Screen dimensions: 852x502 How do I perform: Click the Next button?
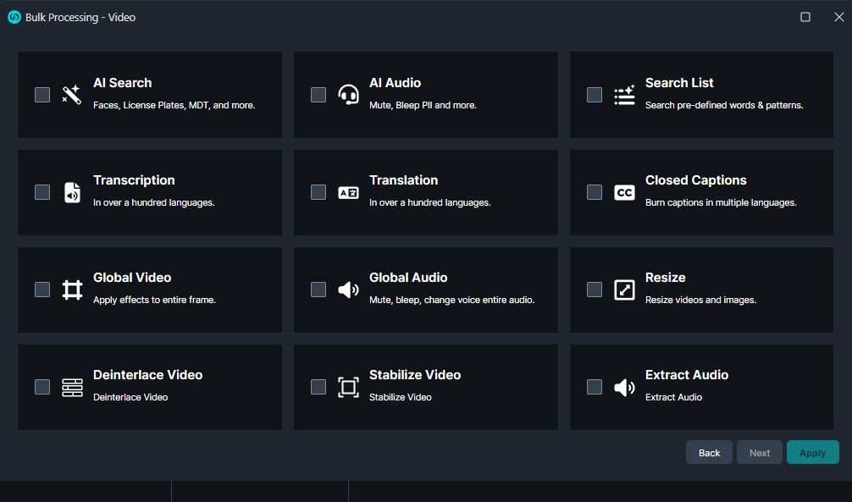pos(760,453)
